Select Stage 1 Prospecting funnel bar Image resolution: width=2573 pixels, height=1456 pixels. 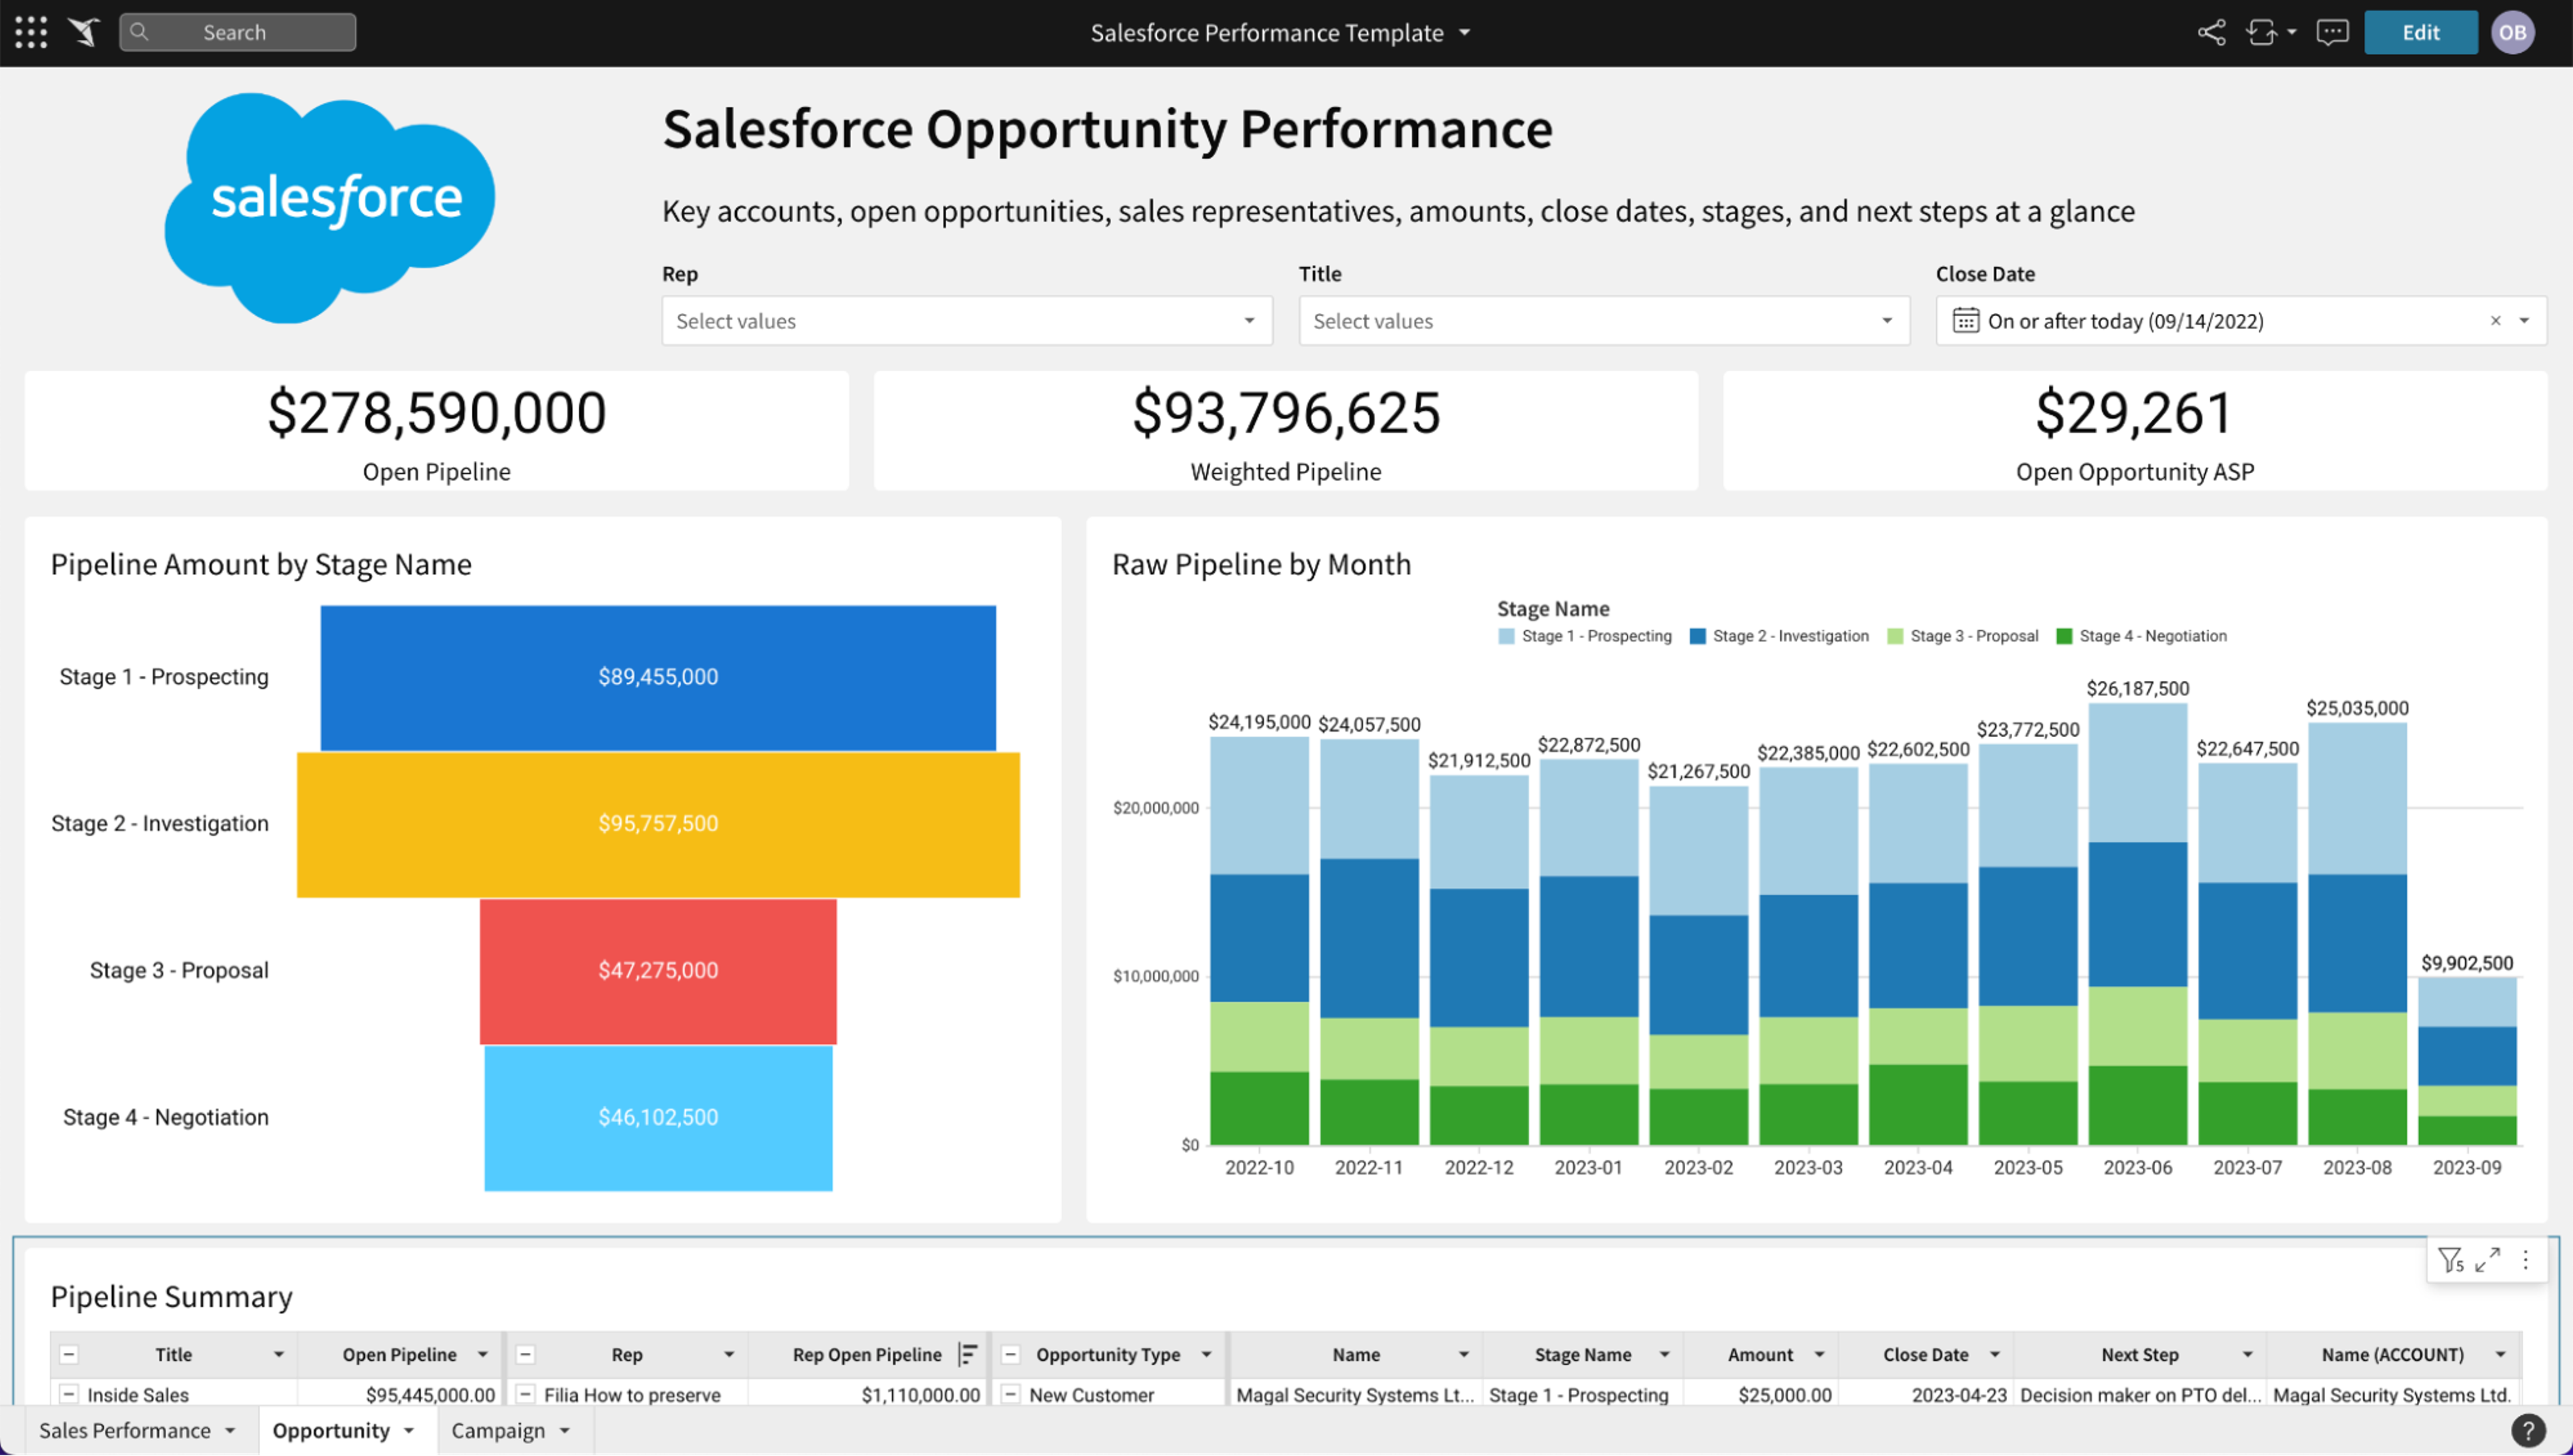[x=658, y=677]
